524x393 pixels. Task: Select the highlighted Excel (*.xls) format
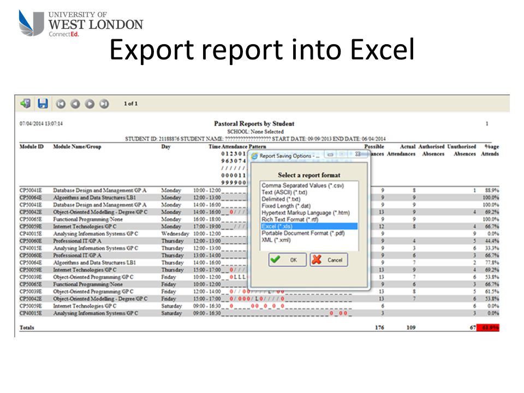(x=309, y=226)
